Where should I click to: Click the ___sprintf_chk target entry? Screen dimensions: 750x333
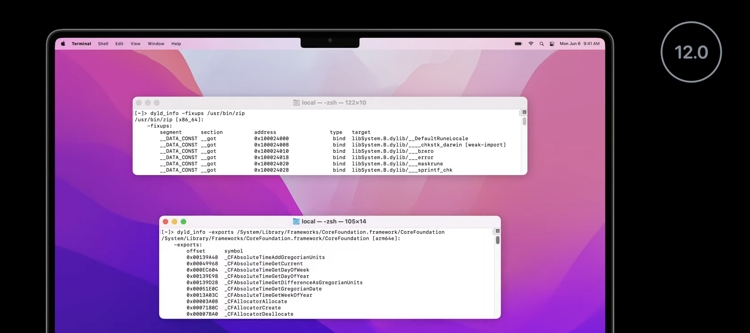[x=402, y=170]
